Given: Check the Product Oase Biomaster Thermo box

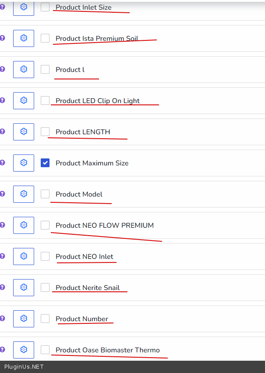Looking at the screenshot, I should tap(45, 350).
